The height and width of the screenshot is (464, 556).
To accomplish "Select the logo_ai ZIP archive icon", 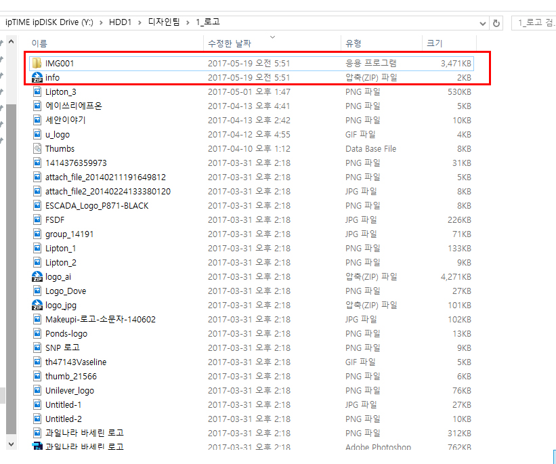I will point(37,276).
